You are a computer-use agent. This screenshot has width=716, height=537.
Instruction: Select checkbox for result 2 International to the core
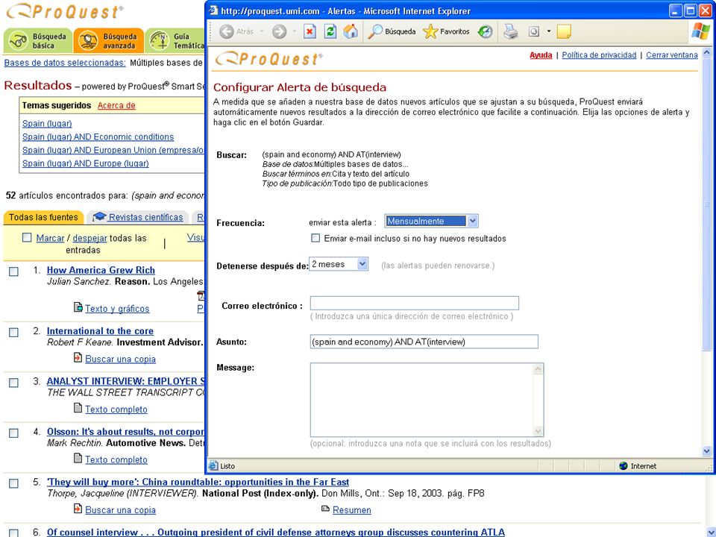click(x=13, y=332)
